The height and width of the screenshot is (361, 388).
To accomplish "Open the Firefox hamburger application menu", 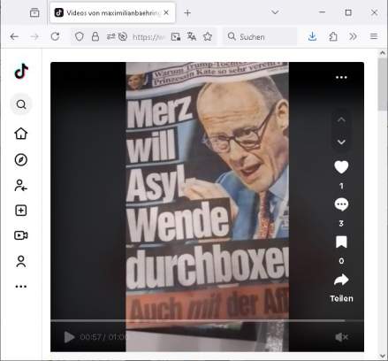I will coord(374,36).
